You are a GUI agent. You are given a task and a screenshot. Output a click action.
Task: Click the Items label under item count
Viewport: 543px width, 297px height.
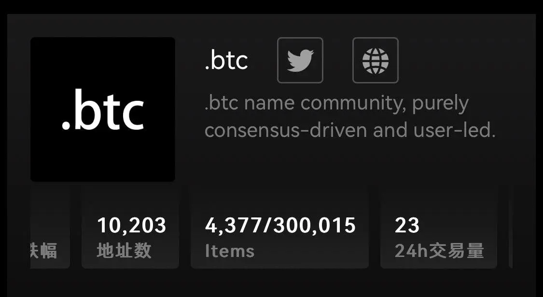[229, 251]
